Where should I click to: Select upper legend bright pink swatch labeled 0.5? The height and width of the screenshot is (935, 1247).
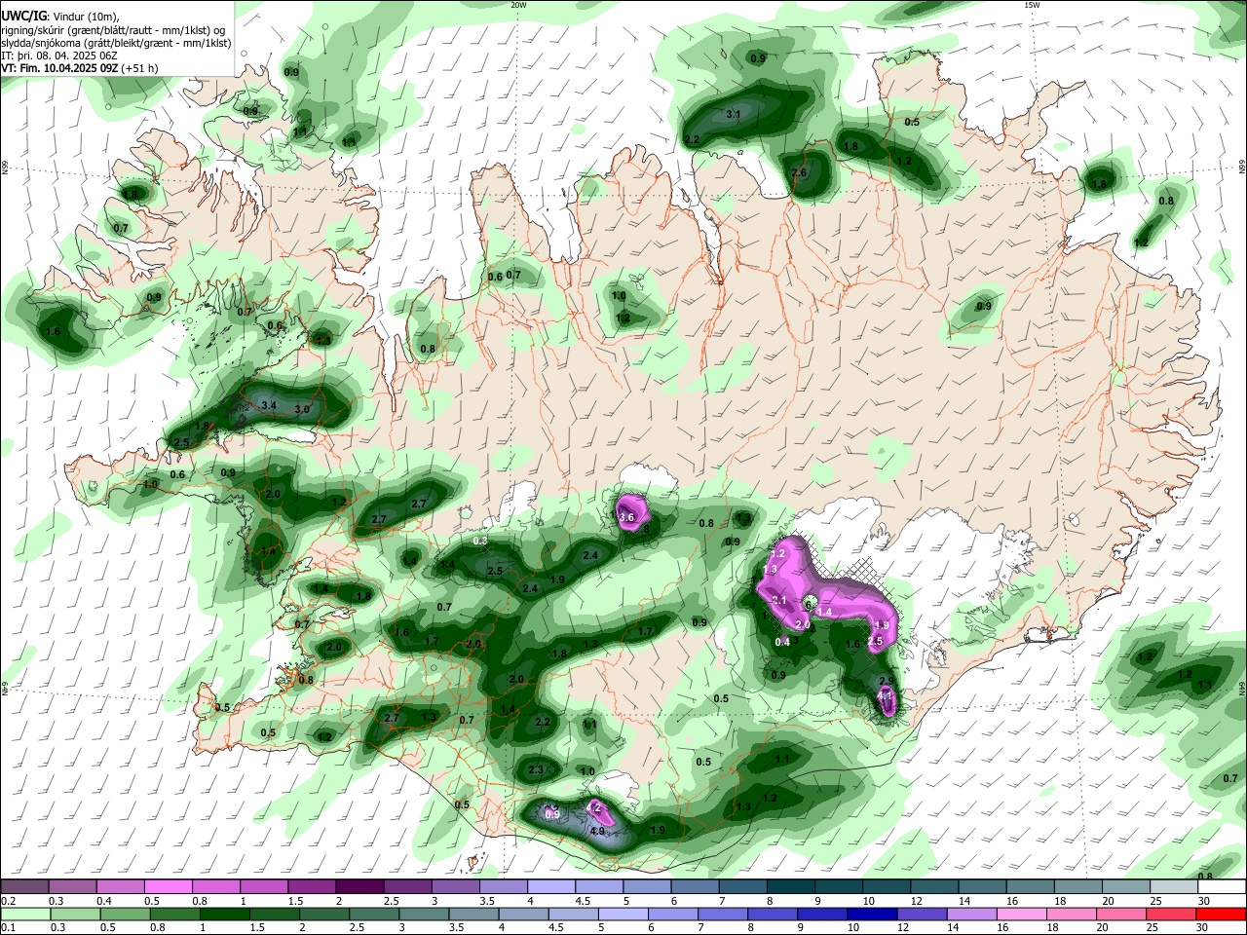[x=169, y=886]
